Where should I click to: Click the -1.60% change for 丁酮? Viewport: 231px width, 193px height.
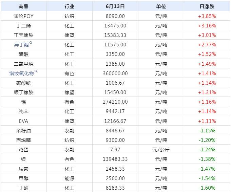207,188
